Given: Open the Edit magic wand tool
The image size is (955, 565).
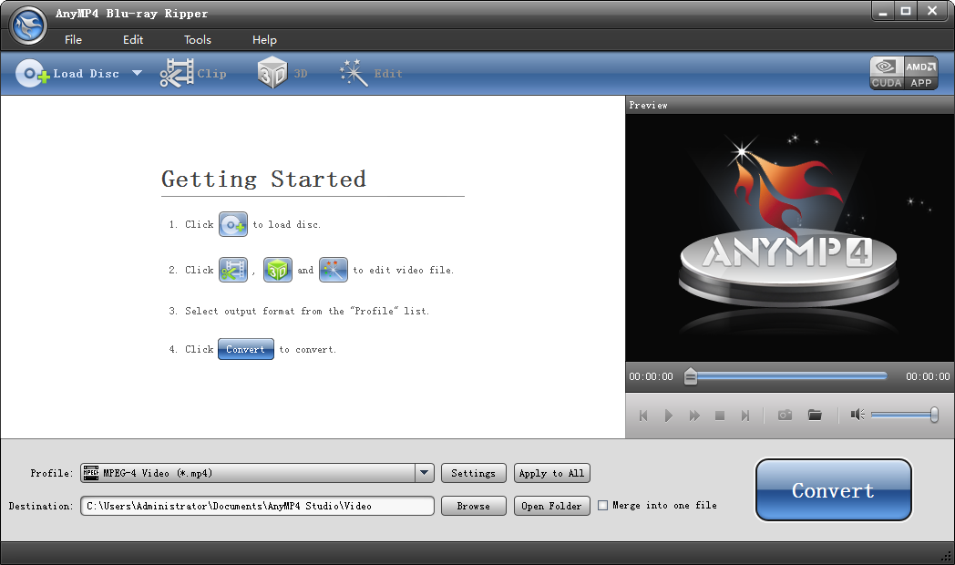Looking at the screenshot, I should 354,74.
